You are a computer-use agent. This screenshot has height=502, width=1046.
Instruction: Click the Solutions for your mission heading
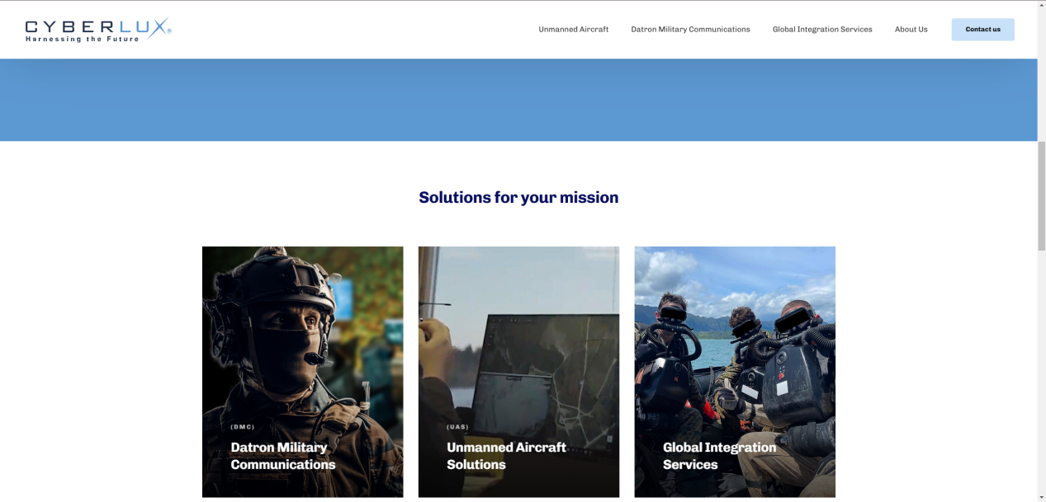(x=518, y=198)
